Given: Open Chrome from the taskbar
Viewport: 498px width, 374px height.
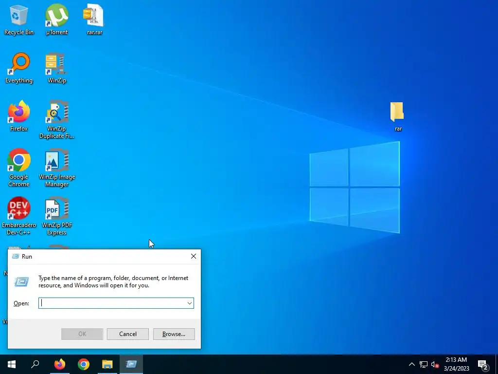Looking at the screenshot, I should (84, 364).
